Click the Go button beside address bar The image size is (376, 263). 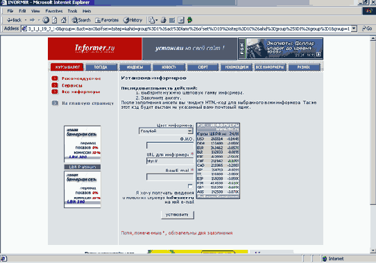click(x=367, y=28)
